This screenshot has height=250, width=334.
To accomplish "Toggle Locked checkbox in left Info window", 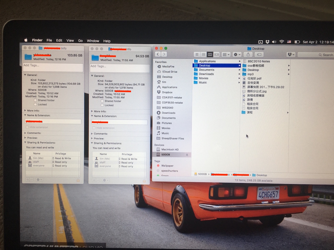I will tap(35, 104).
